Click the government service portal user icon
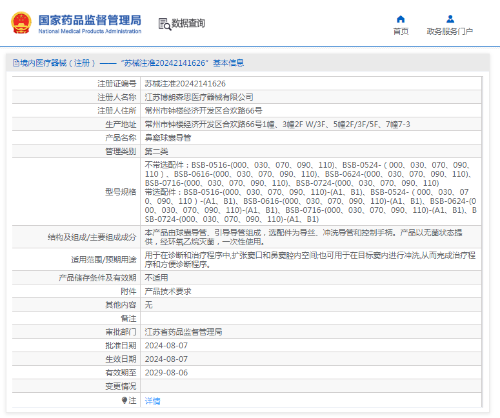 (450, 19)
